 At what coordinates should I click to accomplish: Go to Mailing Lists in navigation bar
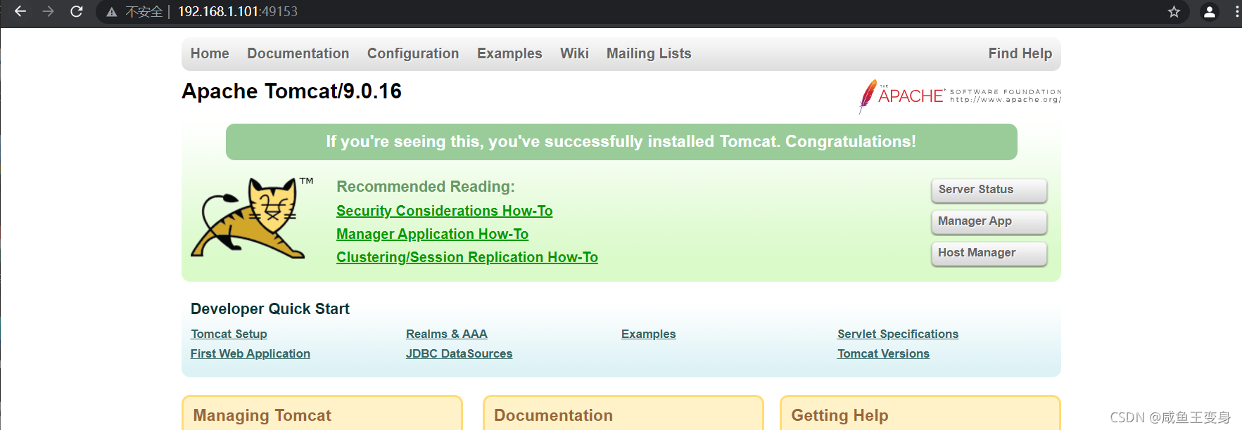coord(649,53)
